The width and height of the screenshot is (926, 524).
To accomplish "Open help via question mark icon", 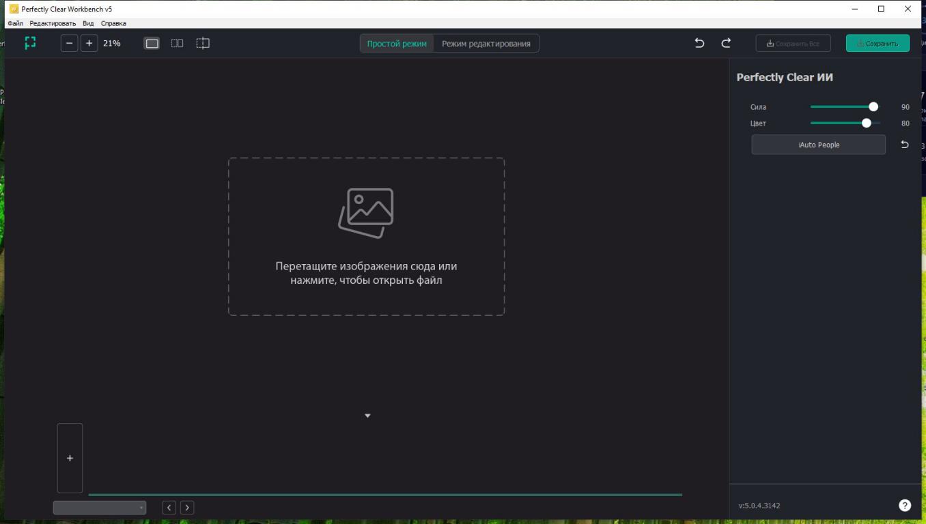I will (x=904, y=506).
